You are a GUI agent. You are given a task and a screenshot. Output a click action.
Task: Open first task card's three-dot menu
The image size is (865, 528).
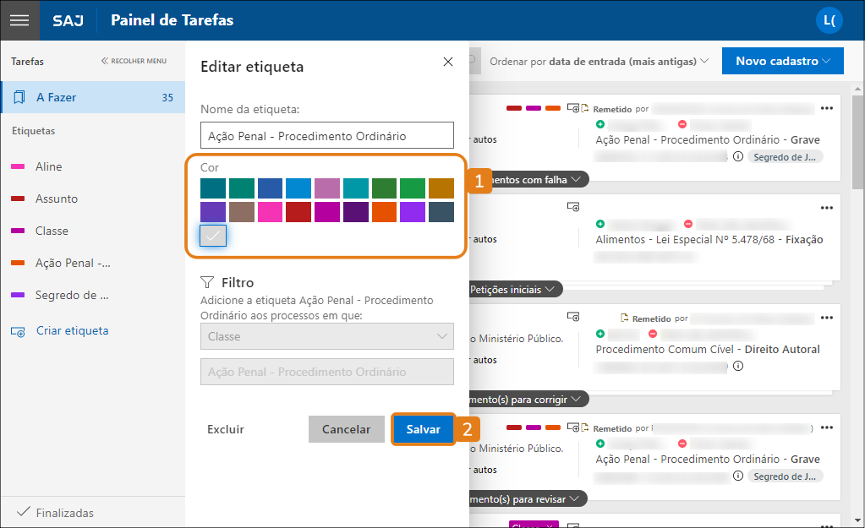[827, 108]
